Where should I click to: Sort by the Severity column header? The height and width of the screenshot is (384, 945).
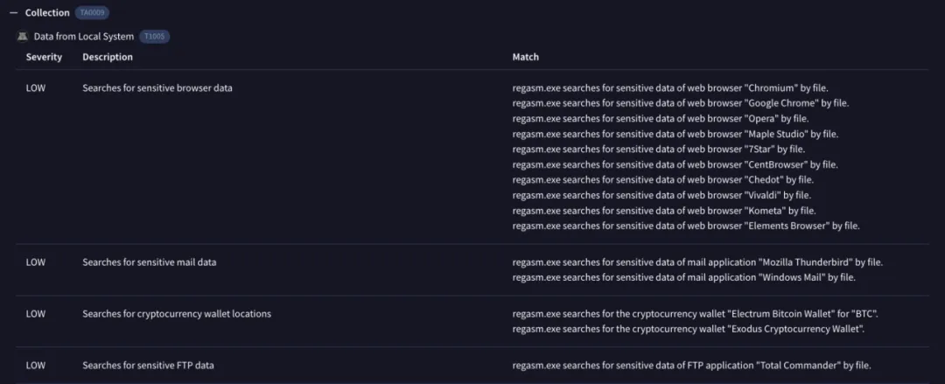(x=44, y=57)
